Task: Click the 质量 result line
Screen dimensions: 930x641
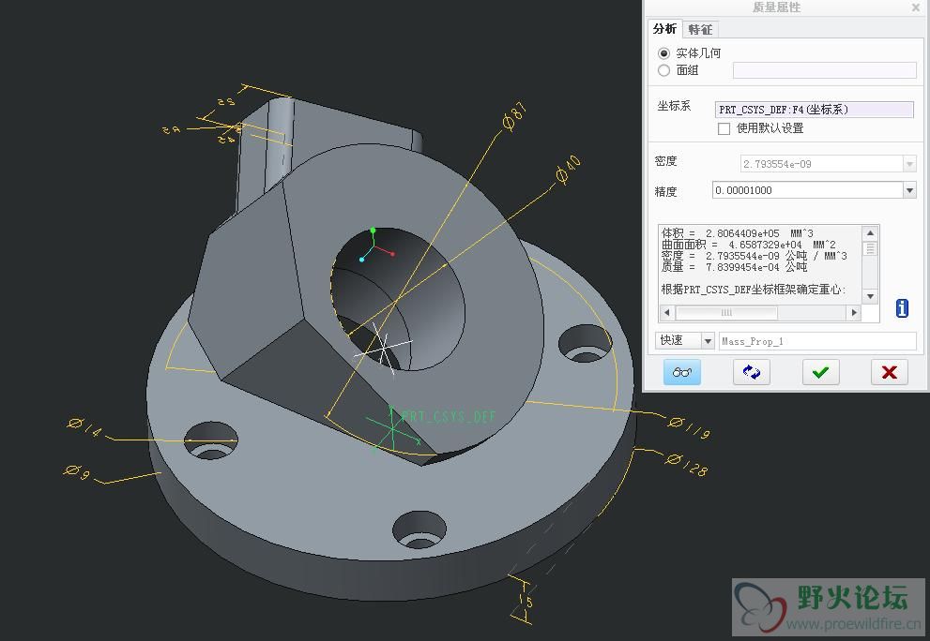Action: click(734, 267)
